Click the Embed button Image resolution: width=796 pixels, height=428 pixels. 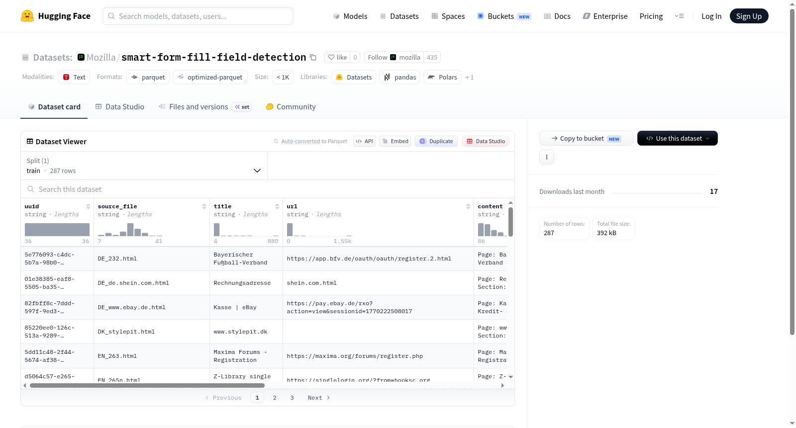(x=395, y=141)
